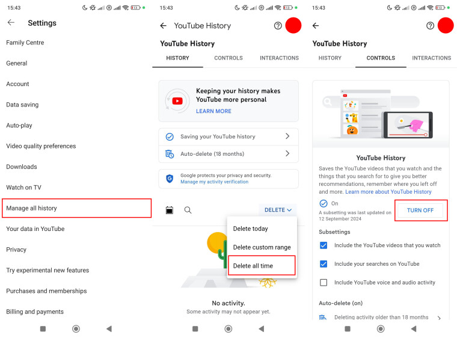Switch to INTERACTIONS tab on History screen
This screenshot has height=338, width=457.
[279, 58]
